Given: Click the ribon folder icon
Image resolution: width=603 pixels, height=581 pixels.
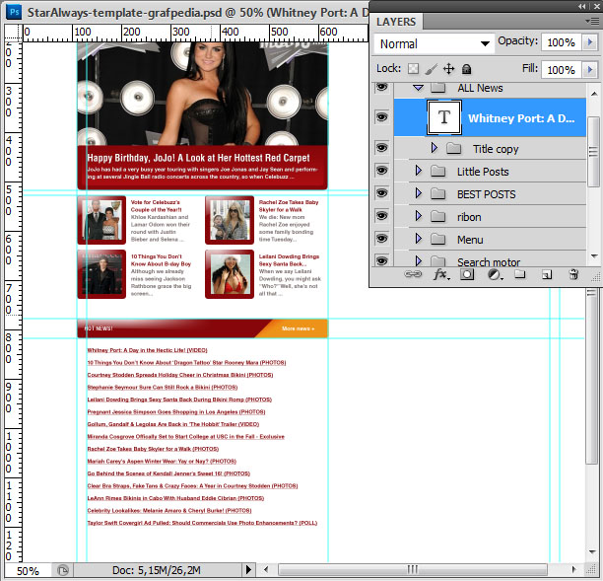Looking at the screenshot, I should coord(438,216).
